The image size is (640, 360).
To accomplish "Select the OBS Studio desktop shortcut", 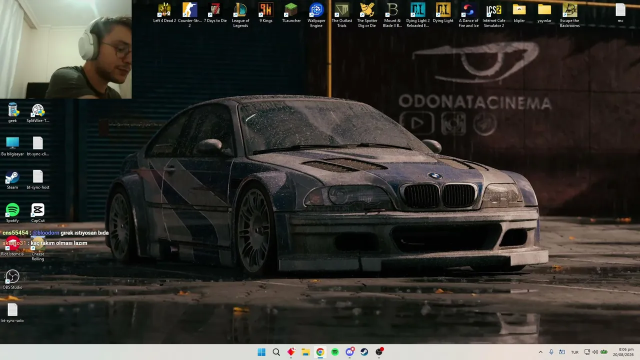I will click(12, 280).
